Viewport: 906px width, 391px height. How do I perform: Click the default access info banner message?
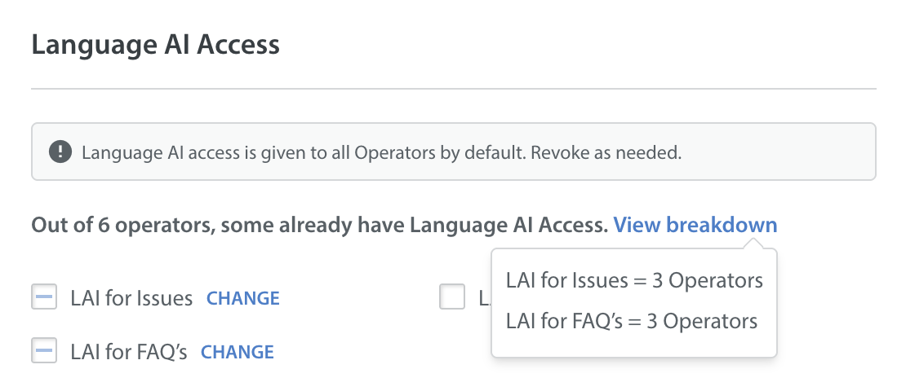pyautogui.click(x=381, y=153)
